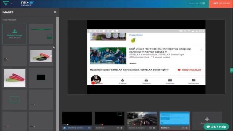This screenshot has width=233, height=131.
Task: Select the Scene 2 (Copy) thumbnail
Action: click(x=142, y=119)
